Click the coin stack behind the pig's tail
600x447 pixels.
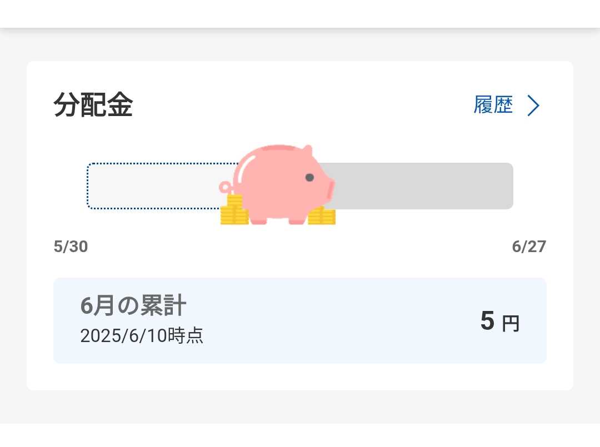pos(234,209)
